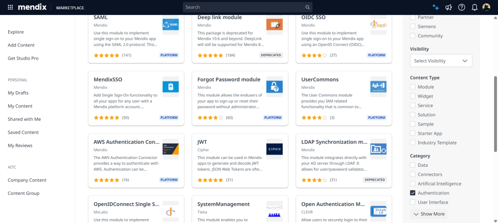Open Add Content in sidebar
The height and width of the screenshot is (223, 498).
point(21,45)
